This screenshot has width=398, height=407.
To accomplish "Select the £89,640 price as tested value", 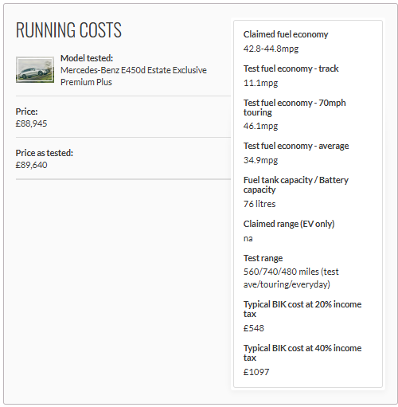I will [31, 165].
